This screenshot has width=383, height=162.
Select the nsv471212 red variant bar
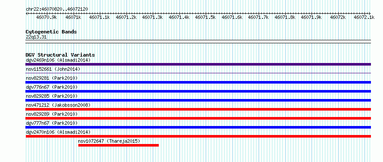pyautogui.click(x=198, y=109)
